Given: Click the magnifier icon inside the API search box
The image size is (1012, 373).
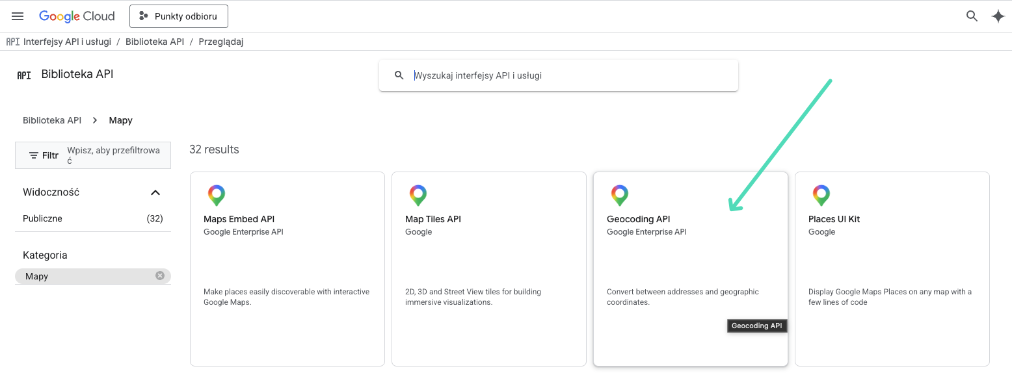Looking at the screenshot, I should (x=399, y=75).
